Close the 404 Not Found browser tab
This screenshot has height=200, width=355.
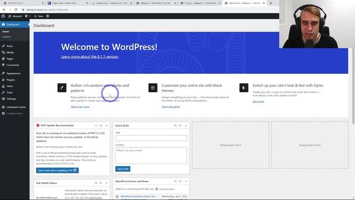click(43, 3)
